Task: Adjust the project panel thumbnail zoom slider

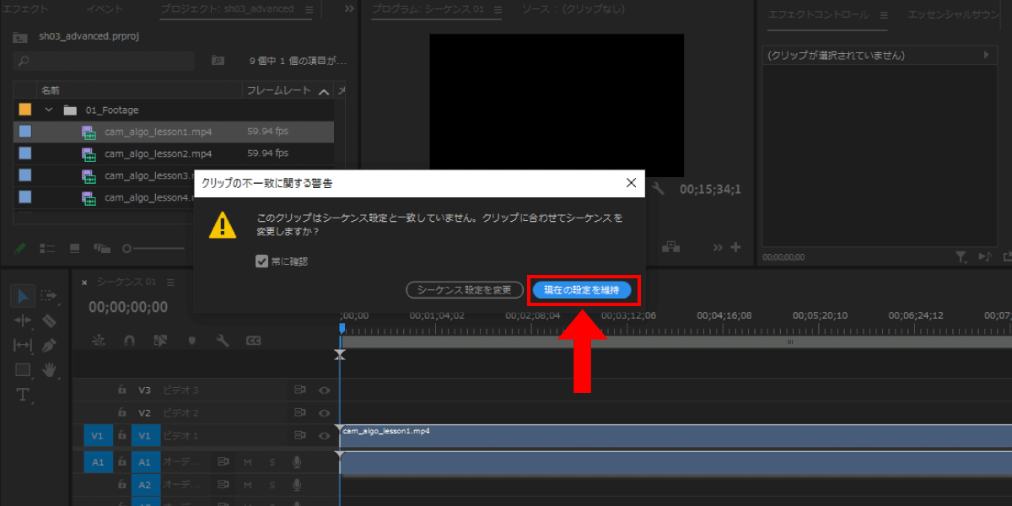Action: (x=128, y=248)
